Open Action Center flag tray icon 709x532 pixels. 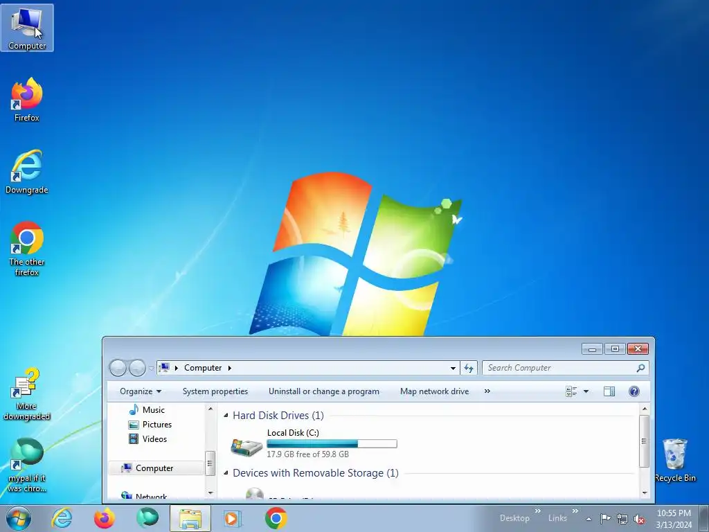[605, 518]
